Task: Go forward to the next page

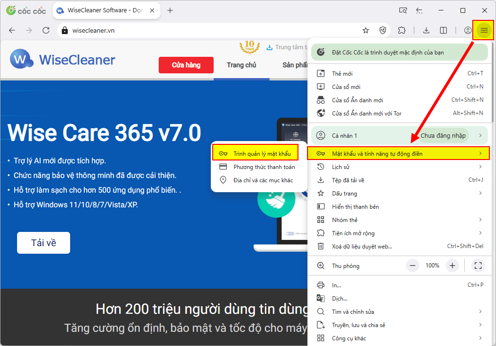Action: [29, 30]
